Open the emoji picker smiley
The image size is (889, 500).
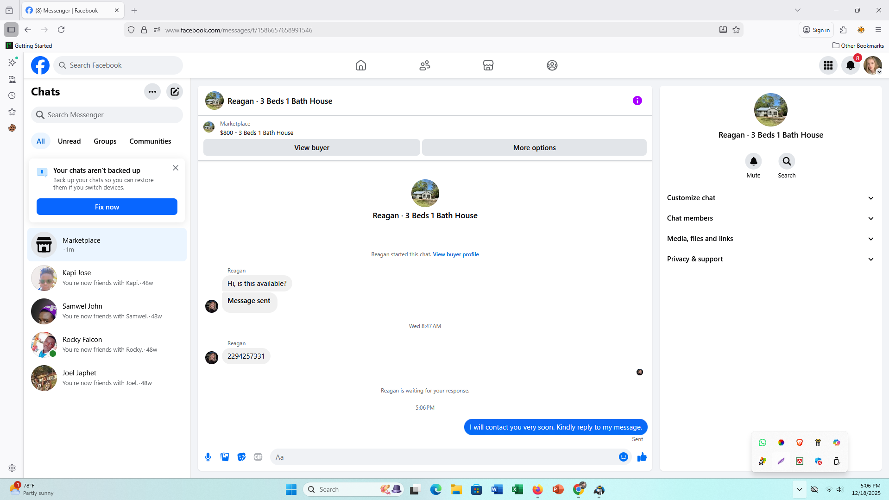pos(624,457)
